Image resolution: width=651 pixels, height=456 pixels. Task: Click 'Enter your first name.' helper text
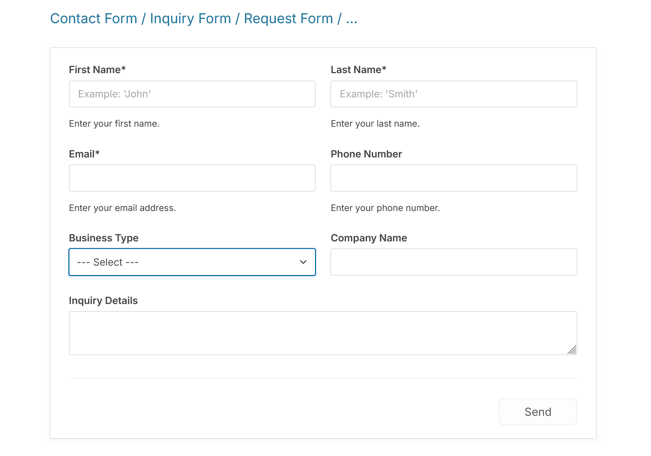114,123
